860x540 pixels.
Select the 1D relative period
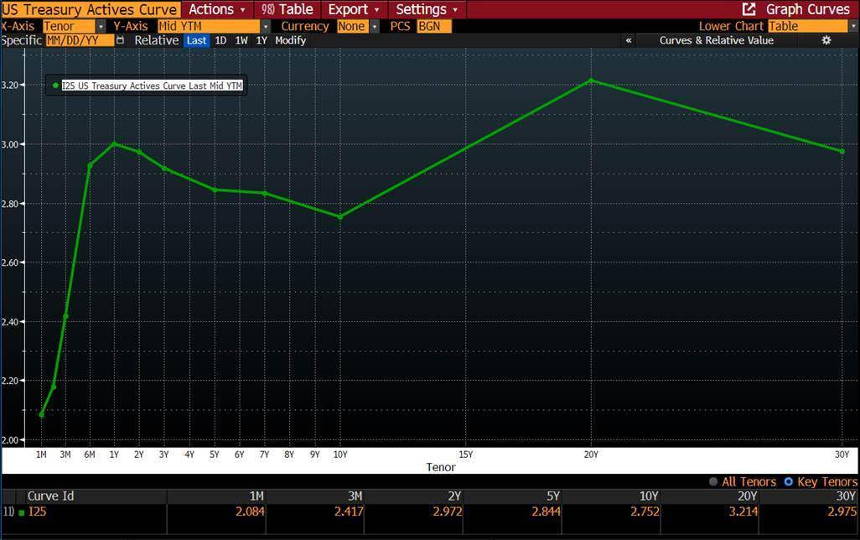pyautogui.click(x=220, y=40)
